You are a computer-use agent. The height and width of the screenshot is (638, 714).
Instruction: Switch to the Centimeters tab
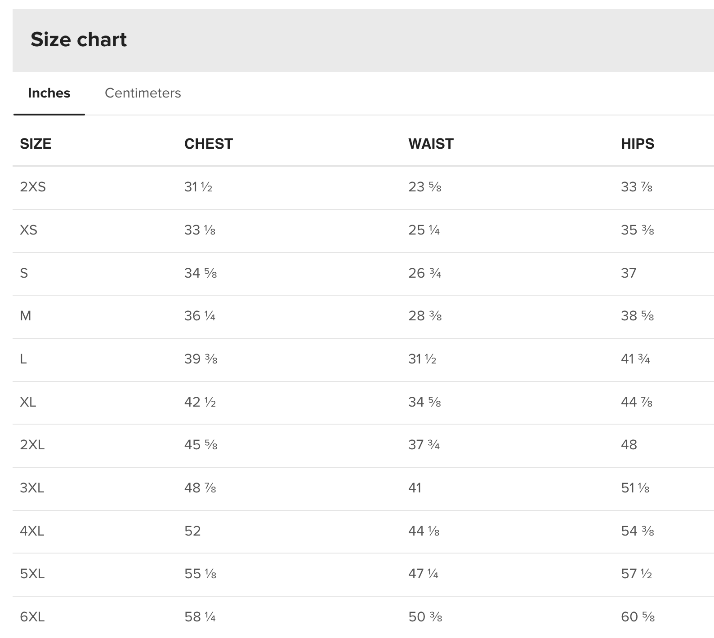pos(143,93)
